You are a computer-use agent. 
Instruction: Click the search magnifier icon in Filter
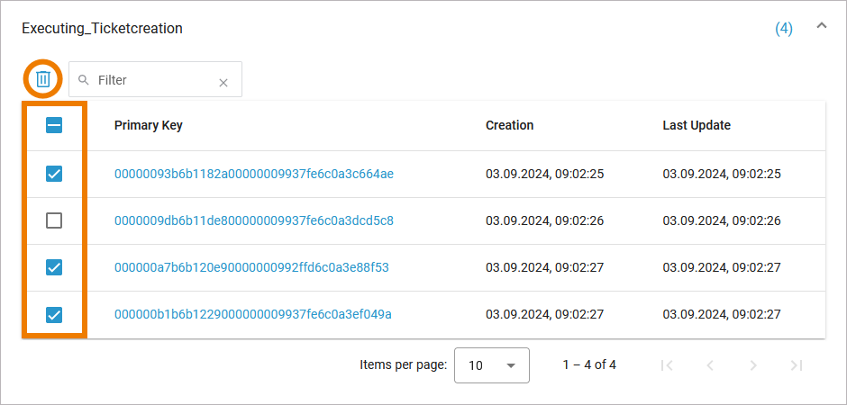[83, 80]
